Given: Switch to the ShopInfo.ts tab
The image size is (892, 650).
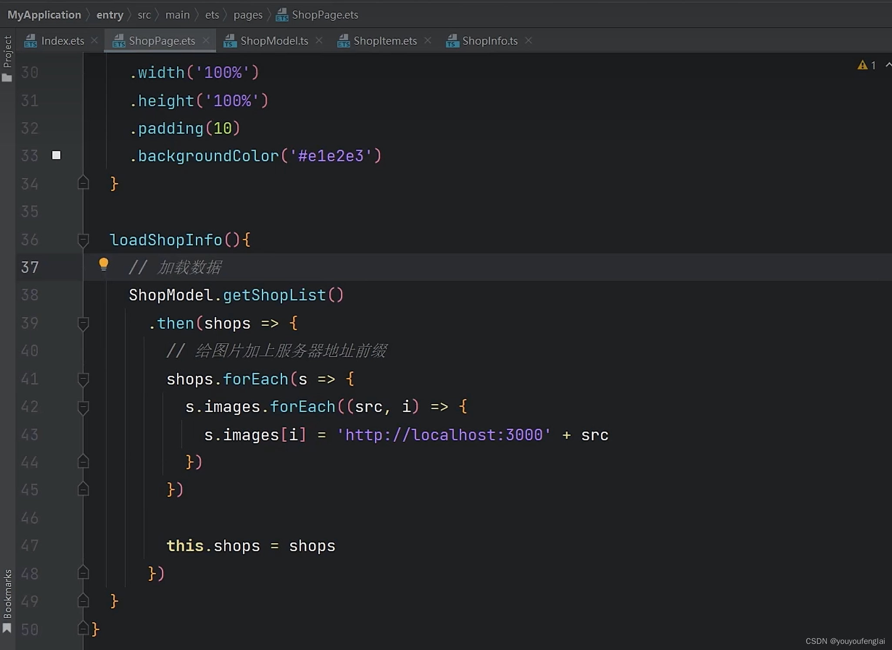Looking at the screenshot, I should (490, 41).
